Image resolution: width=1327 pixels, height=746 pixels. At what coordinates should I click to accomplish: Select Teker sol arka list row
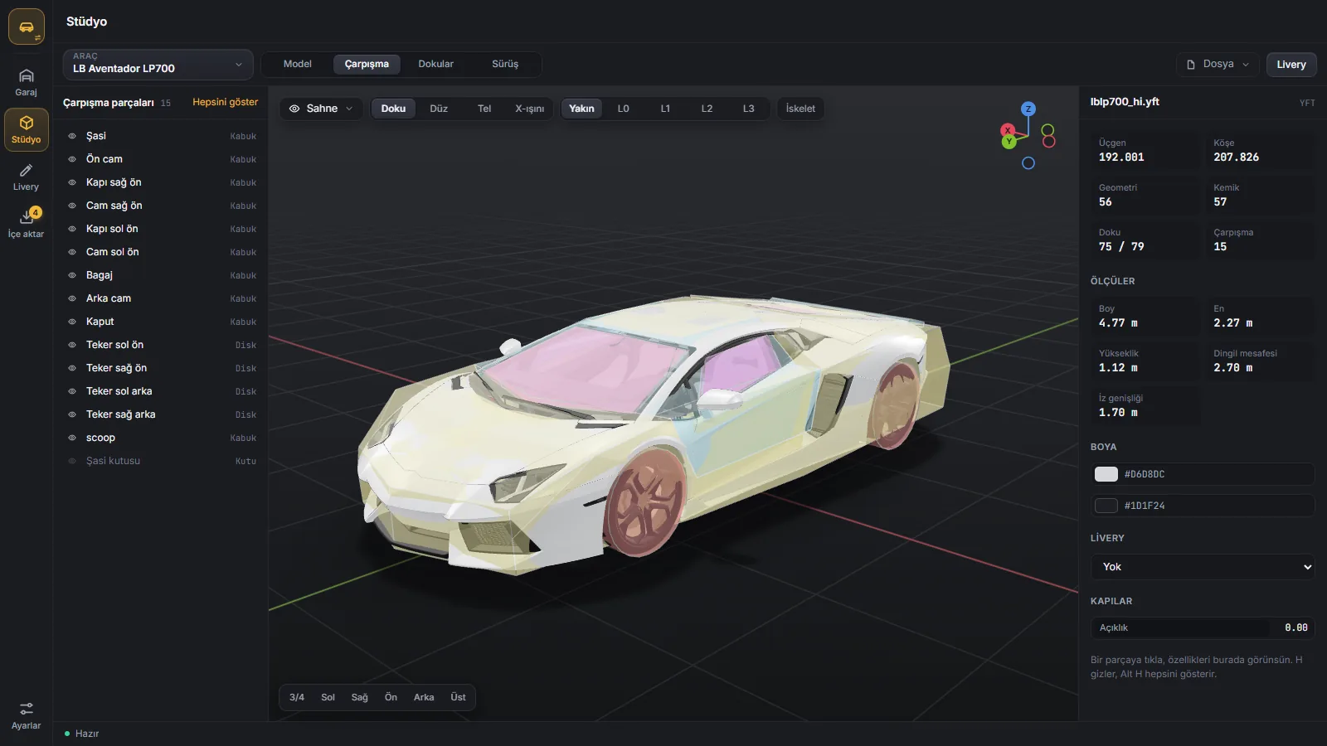162,391
